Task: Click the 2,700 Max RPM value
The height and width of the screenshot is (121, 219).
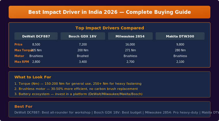Action: point(130,62)
